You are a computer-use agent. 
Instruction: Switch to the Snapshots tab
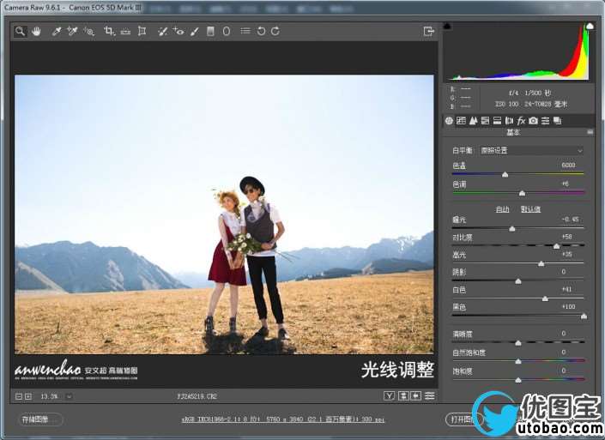coord(558,121)
